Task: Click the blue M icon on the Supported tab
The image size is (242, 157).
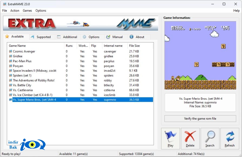Action: (33, 37)
